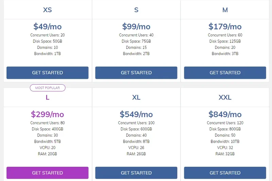Click the $49/mo price

[48, 26]
